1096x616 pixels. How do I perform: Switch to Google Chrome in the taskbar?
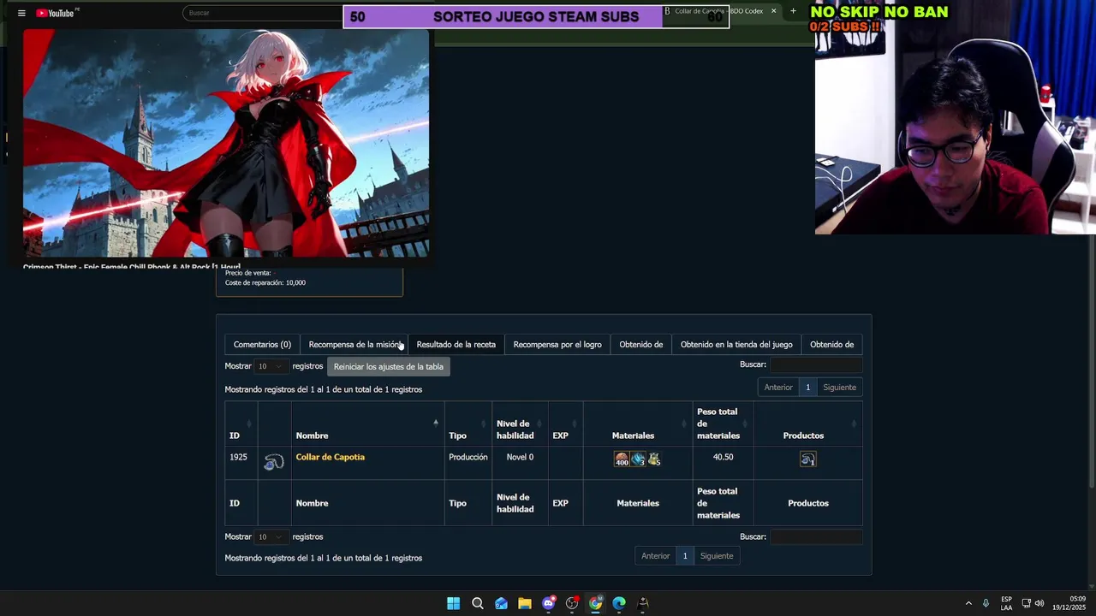pos(596,603)
